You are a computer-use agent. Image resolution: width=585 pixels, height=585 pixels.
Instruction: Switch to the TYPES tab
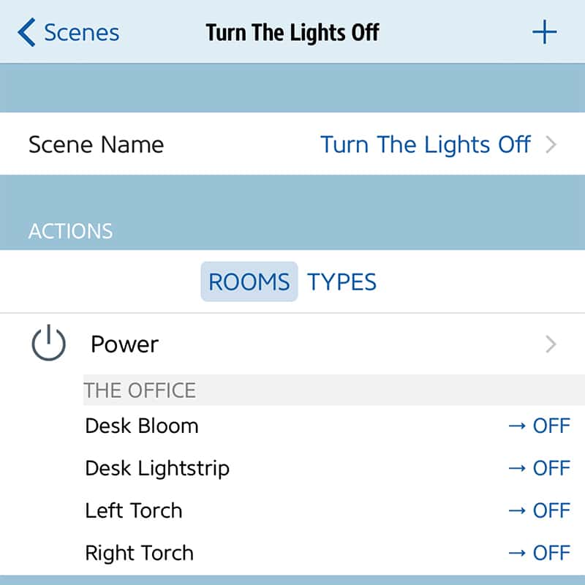click(x=341, y=282)
